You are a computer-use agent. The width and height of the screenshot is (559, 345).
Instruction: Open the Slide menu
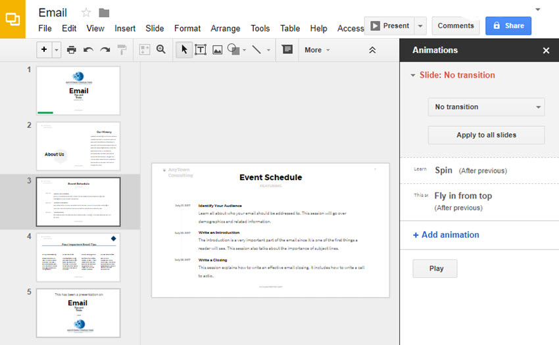[155, 28]
